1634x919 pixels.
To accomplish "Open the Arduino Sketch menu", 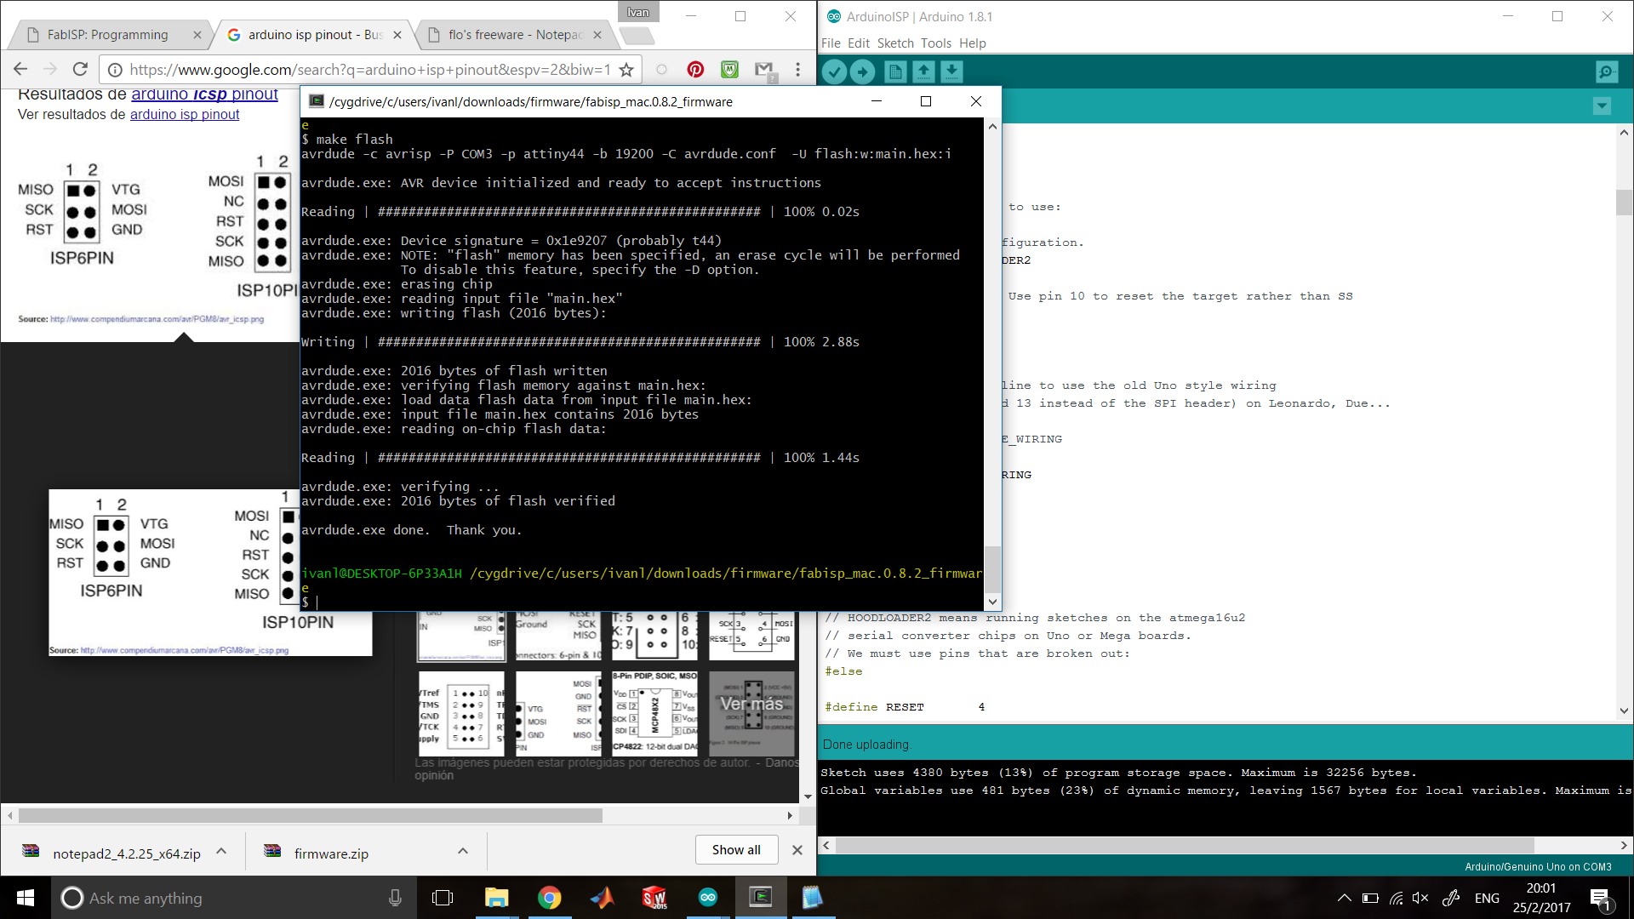I will tap(895, 43).
